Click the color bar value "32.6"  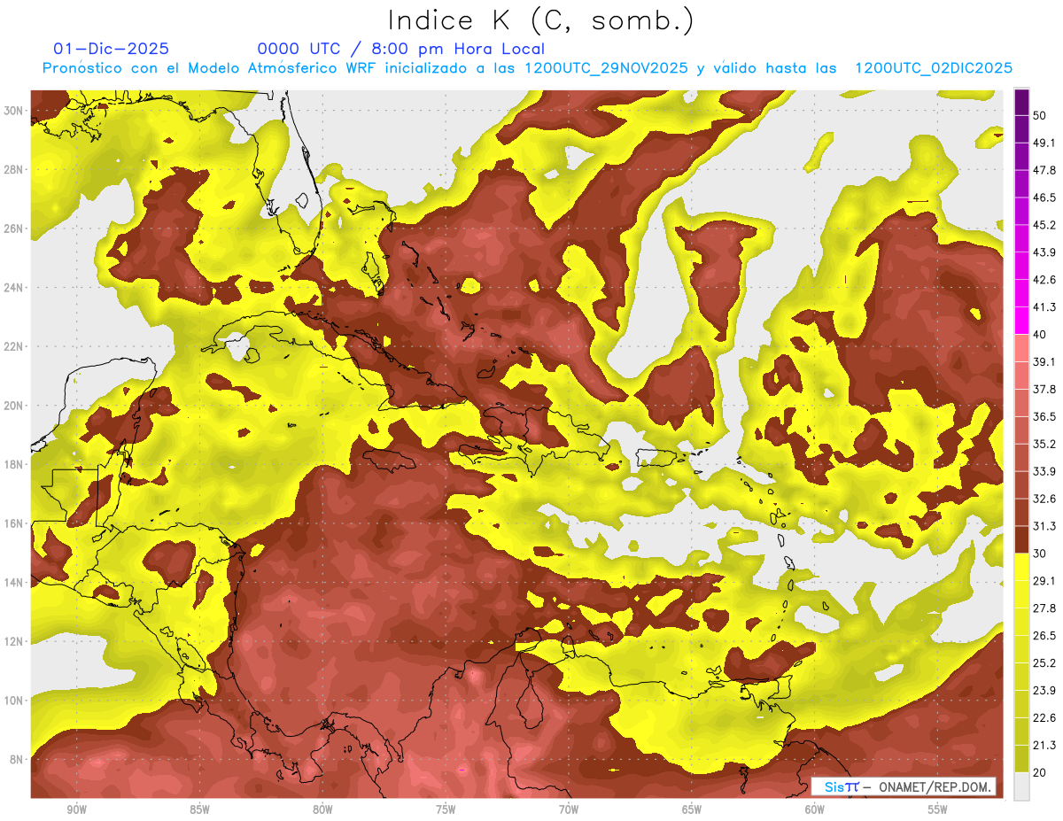click(x=1044, y=500)
